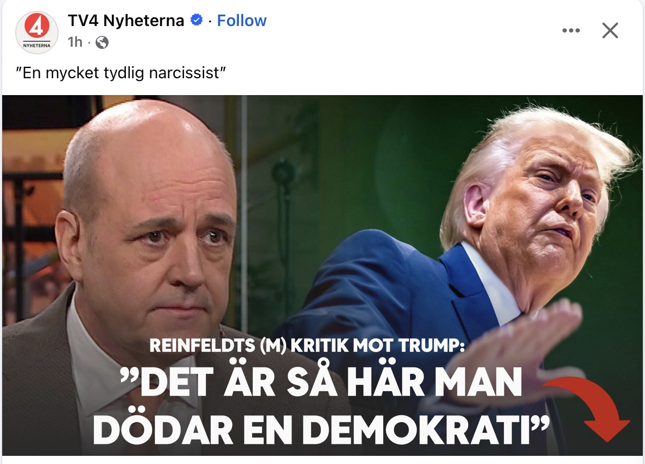Click the blue verified badge
This screenshot has width=645, height=464.
(x=197, y=20)
